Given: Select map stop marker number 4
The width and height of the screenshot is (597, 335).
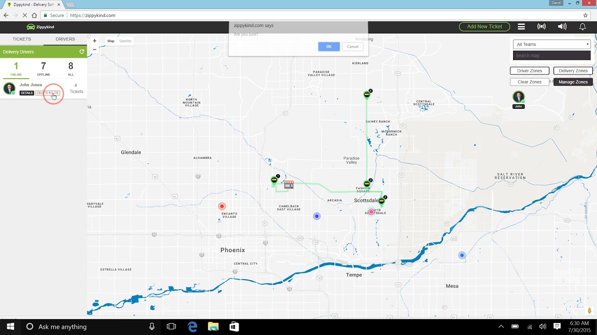Looking at the screenshot, I should (x=367, y=95).
